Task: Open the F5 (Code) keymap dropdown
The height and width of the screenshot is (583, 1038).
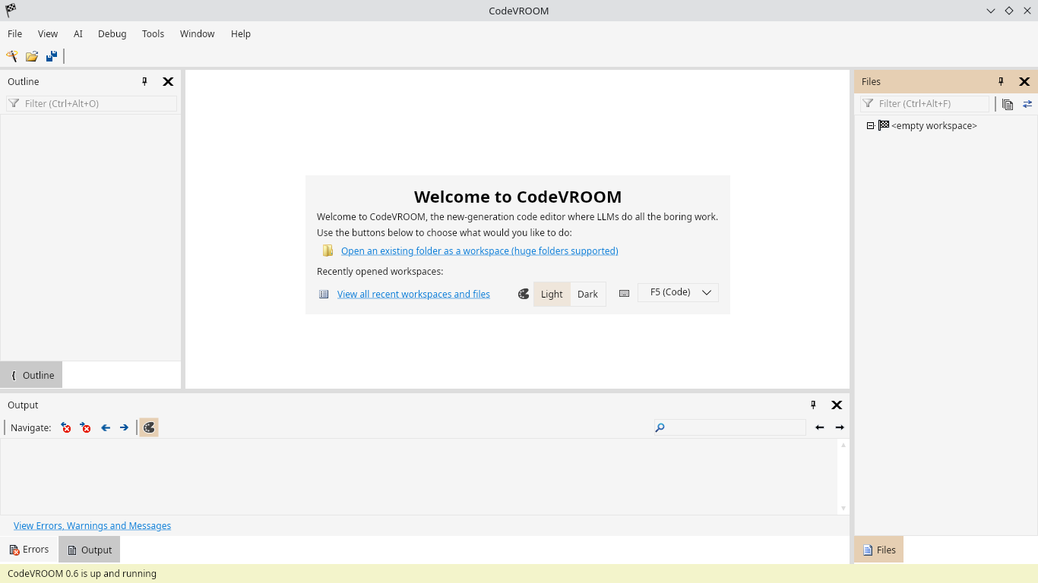Action: 678,292
